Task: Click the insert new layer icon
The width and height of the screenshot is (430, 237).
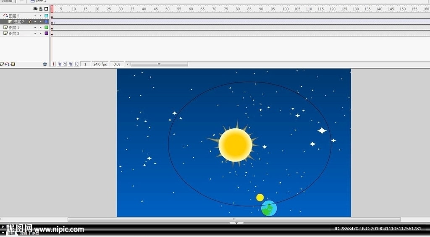Action: (x=2, y=64)
